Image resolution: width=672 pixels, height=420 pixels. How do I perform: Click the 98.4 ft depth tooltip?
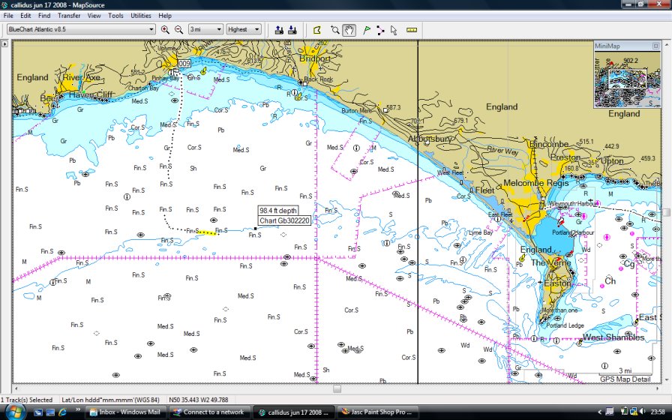pos(278,211)
